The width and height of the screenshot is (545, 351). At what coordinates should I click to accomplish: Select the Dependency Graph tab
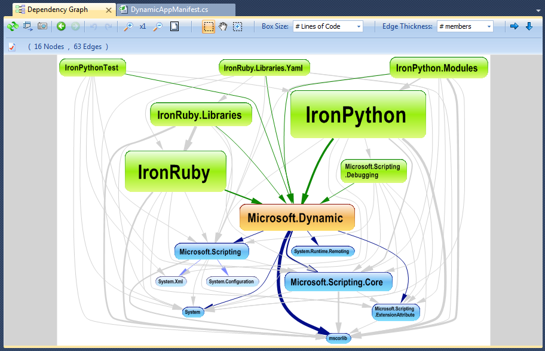coord(63,10)
